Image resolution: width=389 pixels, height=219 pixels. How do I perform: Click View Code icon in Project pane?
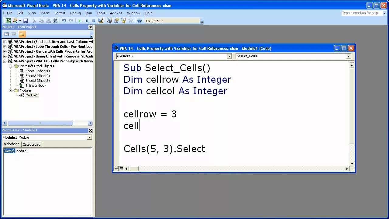6,34
